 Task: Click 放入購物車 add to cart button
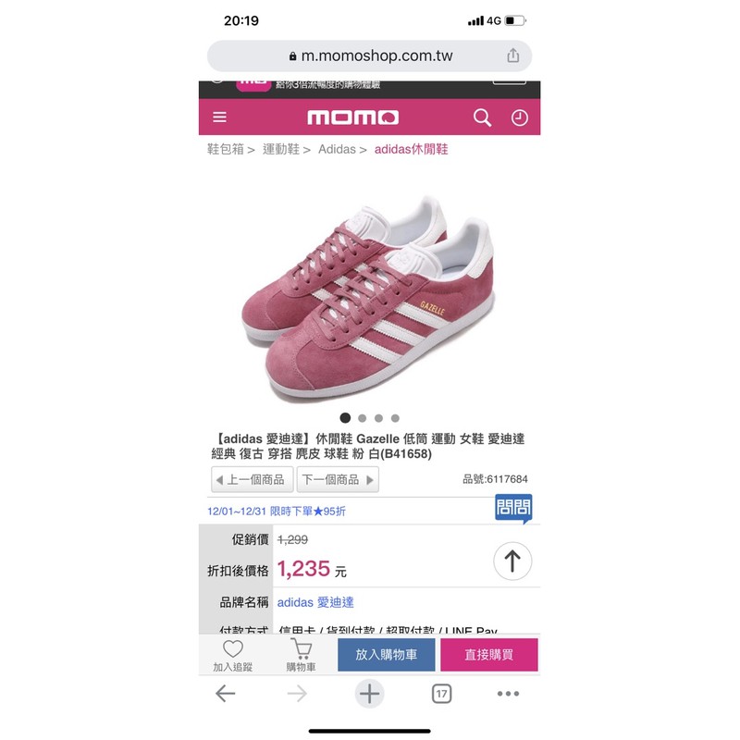(x=386, y=655)
